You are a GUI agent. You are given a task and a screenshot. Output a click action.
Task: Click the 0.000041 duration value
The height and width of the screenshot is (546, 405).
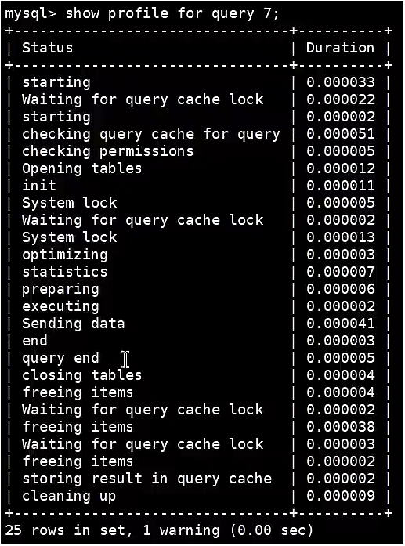(341, 324)
